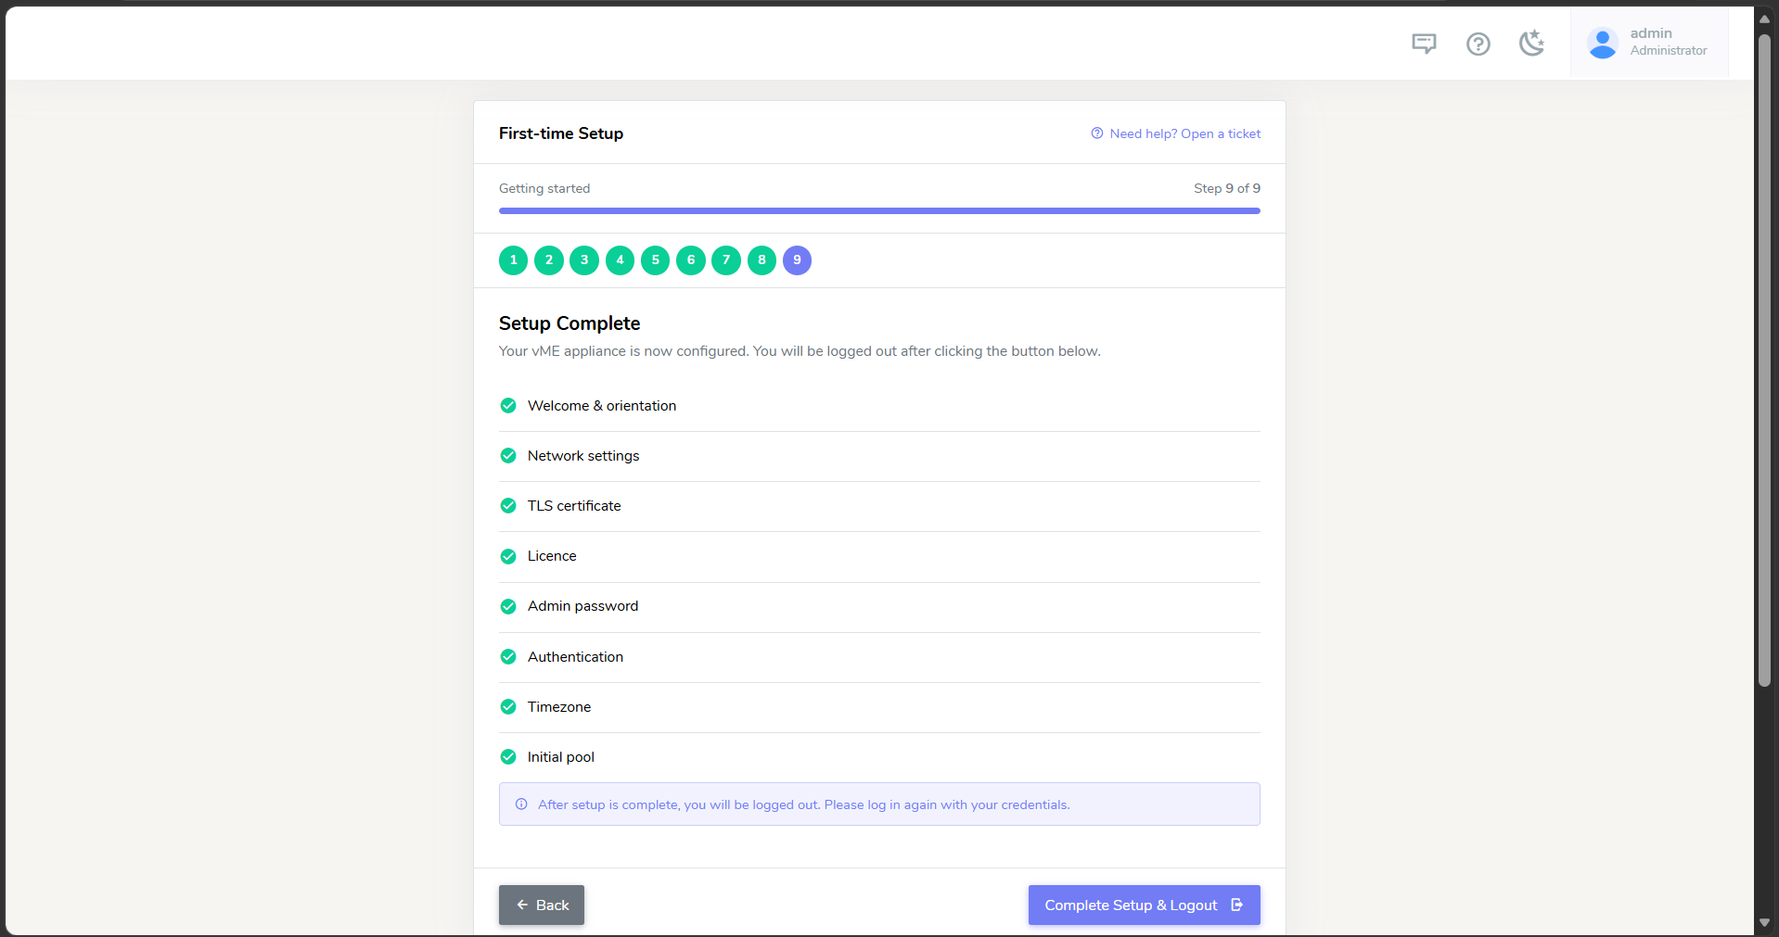
Task: Click the green check beside TLS certificate
Action: coord(508,506)
